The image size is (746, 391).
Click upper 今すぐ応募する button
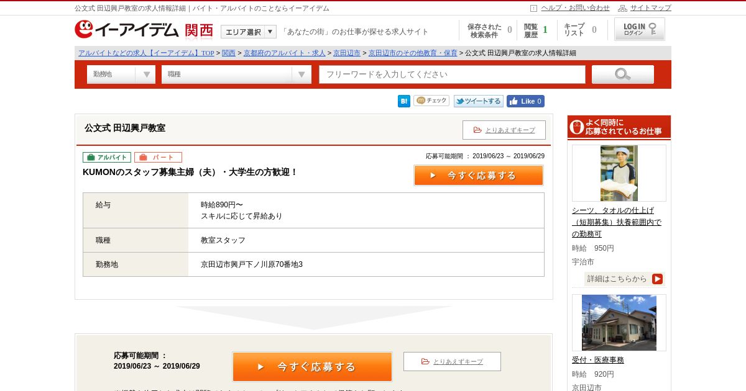(479, 176)
